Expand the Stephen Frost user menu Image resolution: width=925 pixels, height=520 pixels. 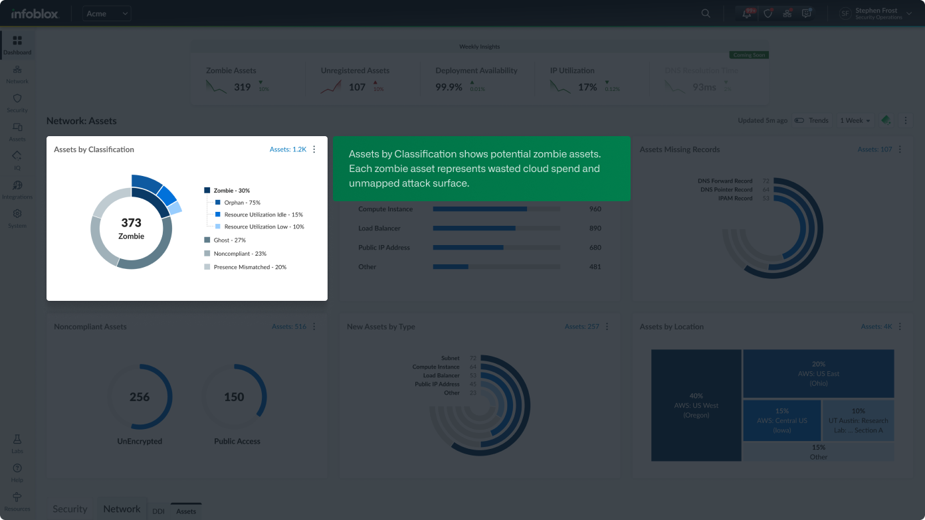[875, 14]
